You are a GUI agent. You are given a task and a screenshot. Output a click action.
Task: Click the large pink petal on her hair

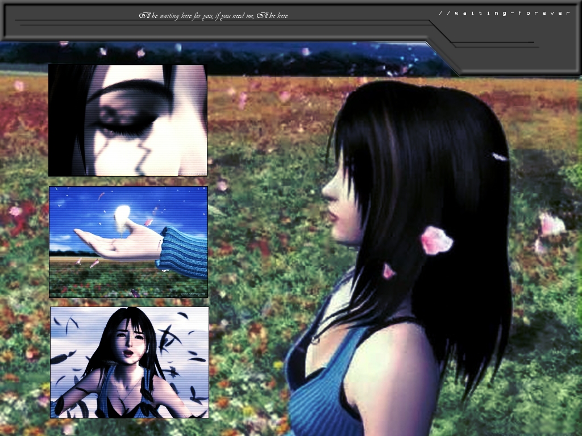(x=436, y=240)
